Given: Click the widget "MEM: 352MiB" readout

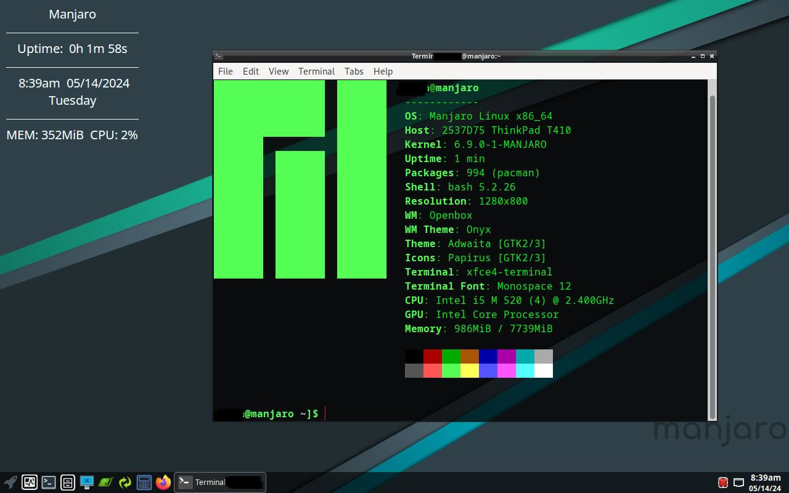Looking at the screenshot, I should coord(45,135).
